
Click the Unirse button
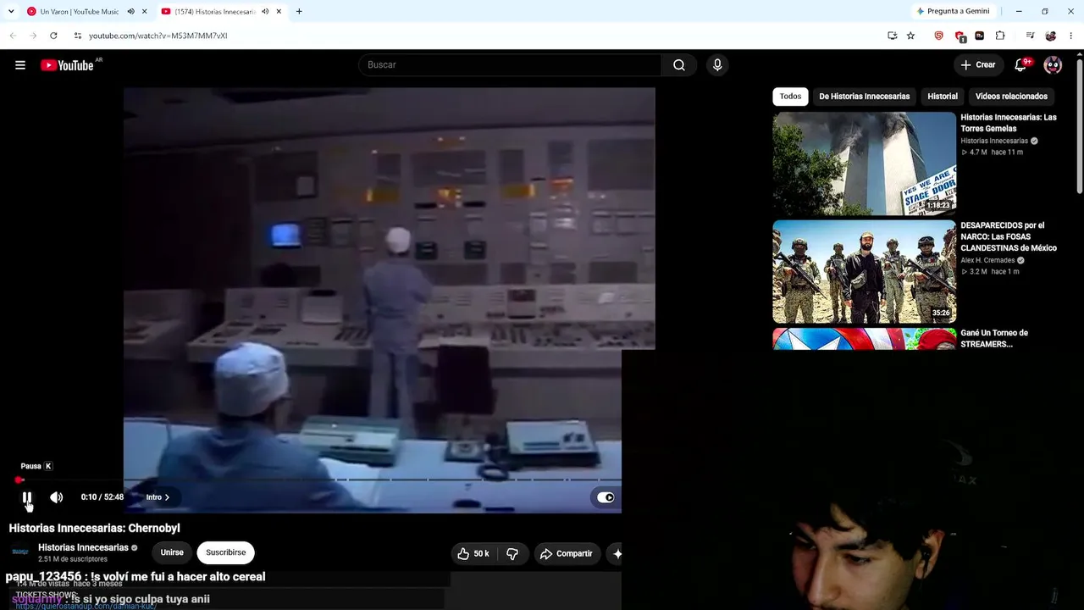pyautogui.click(x=172, y=552)
